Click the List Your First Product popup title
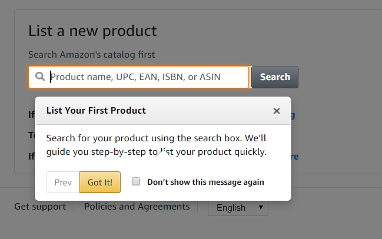This screenshot has width=382, height=239. coord(96,111)
